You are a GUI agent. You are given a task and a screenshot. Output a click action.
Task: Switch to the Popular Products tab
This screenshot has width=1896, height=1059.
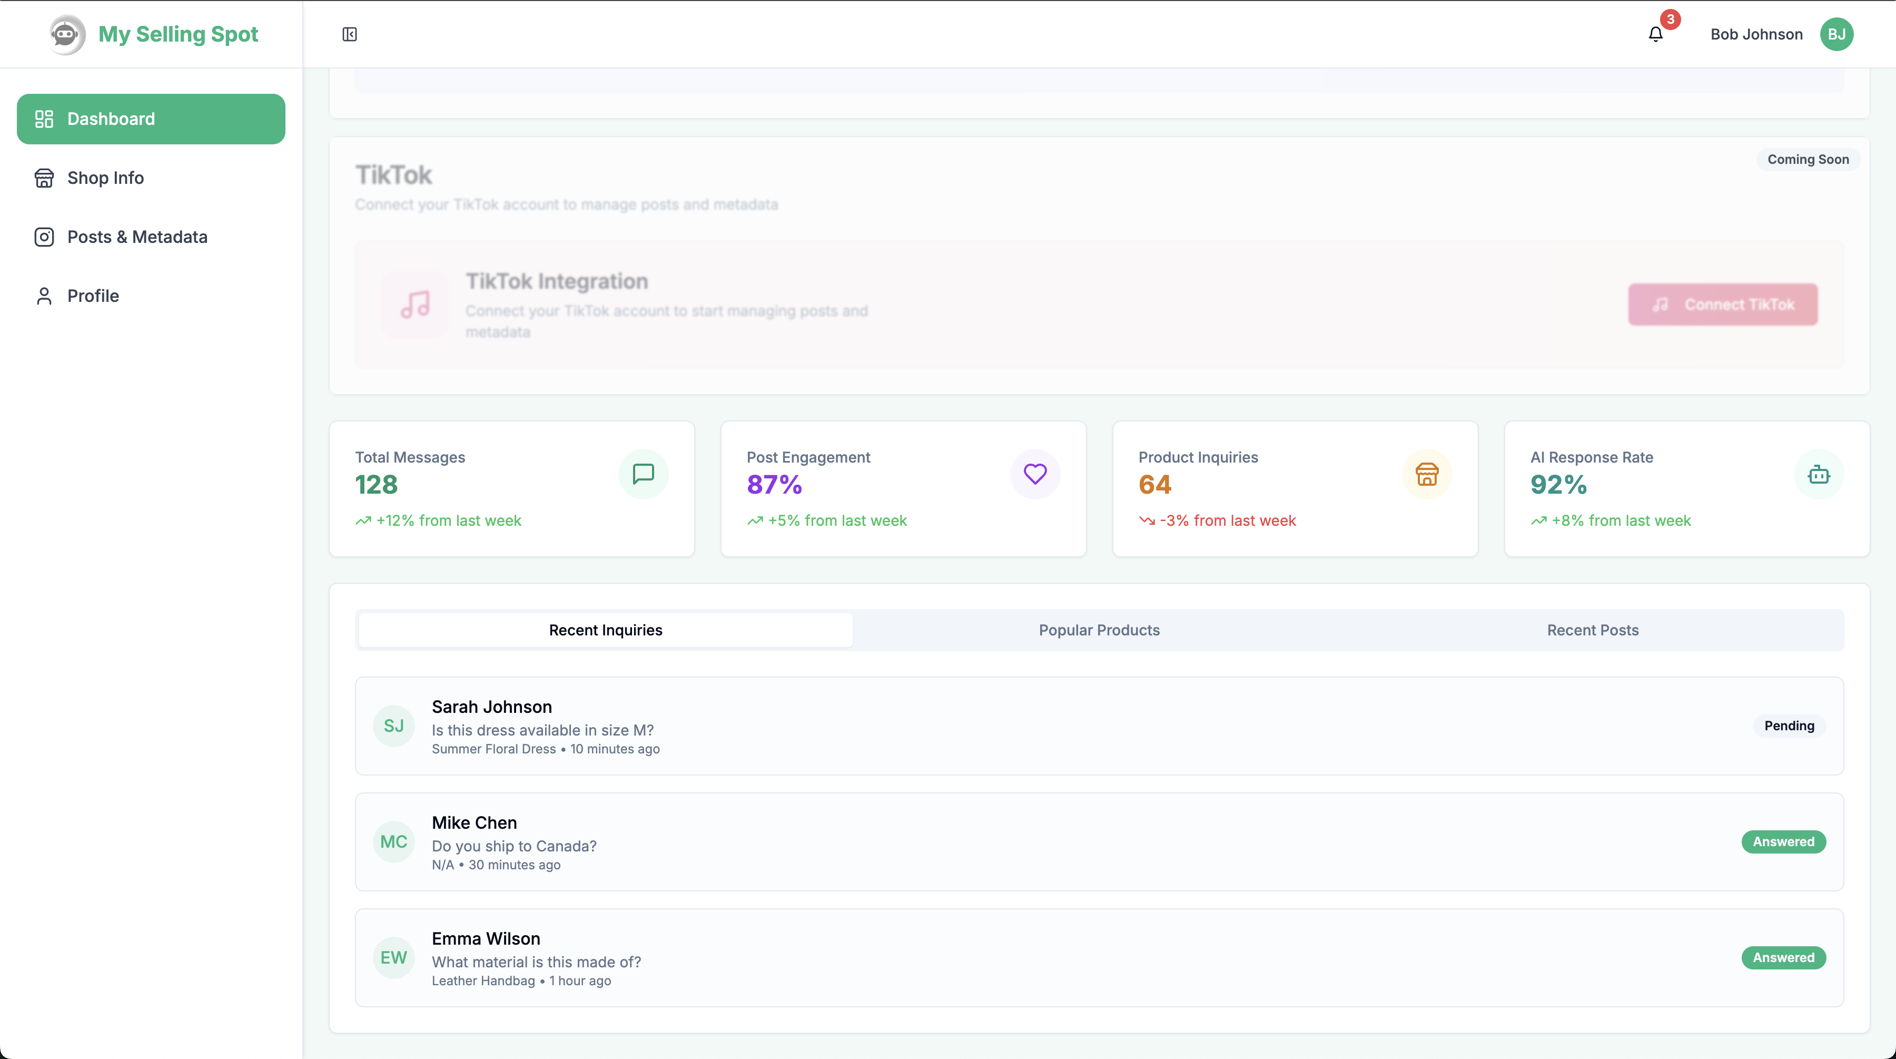tap(1099, 630)
